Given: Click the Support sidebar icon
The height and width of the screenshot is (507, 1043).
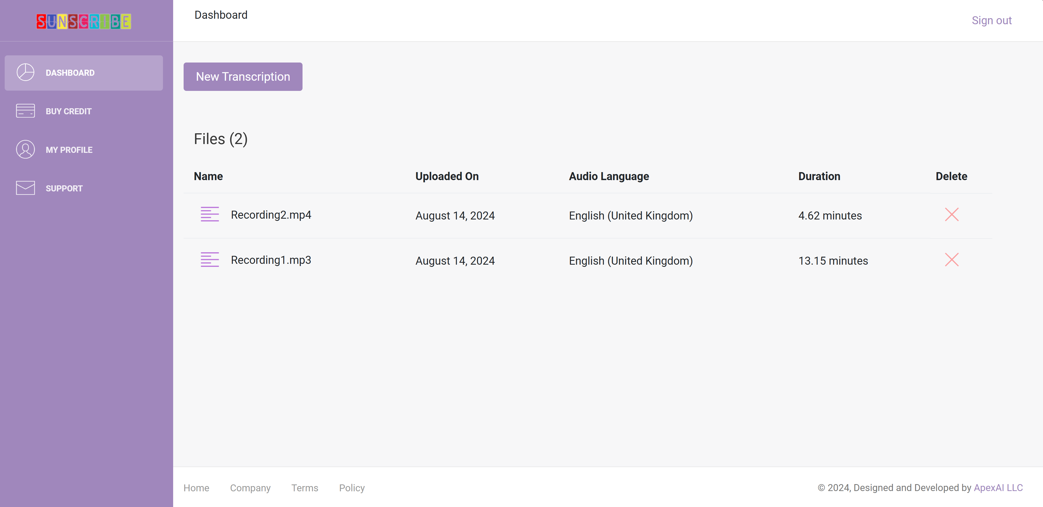Looking at the screenshot, I should (25, 188).
